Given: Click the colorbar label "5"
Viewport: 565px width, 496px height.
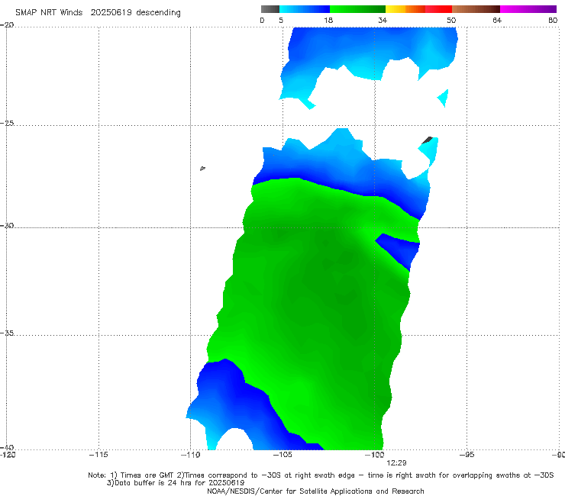Looking at the screenshot, I should (x=281, y=20).
